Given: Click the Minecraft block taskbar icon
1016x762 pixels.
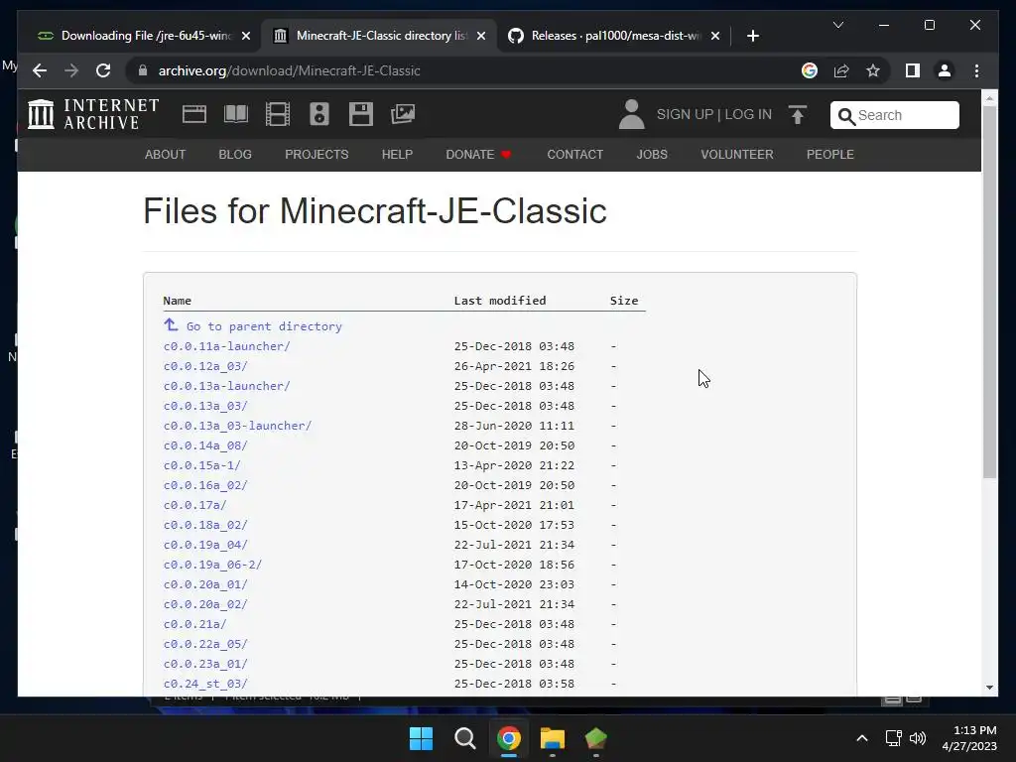Looking at the screenshot, I should pyautogui.click(x=595, y=738).
